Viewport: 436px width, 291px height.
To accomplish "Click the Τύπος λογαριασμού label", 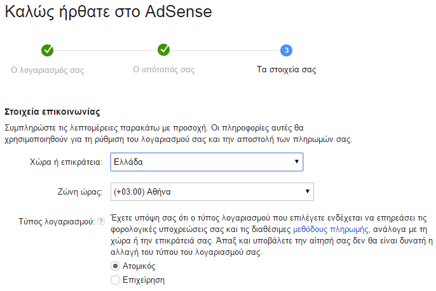I will pyautogui.click(x=57, y=221).
